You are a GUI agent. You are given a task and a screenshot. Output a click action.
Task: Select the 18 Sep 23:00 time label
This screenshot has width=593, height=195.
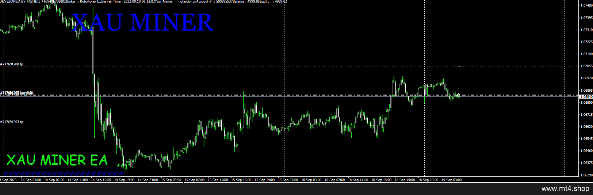[x=428, y=180]
